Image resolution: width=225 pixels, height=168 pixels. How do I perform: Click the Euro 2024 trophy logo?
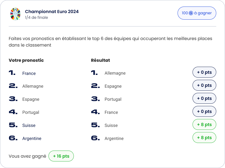coord(15,14)
